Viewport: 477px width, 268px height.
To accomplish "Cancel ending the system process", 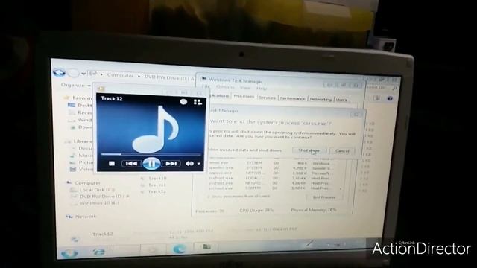I will [342, 151].
